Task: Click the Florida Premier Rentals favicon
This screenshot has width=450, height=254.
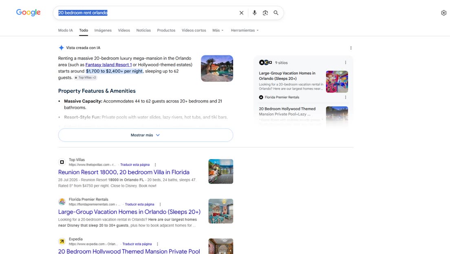Action: point(62,201)
